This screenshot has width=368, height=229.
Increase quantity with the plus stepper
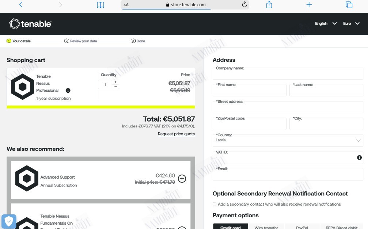(x=115, y=82)
